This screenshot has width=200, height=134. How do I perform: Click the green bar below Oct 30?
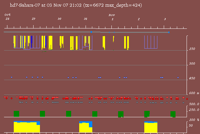click(68, 114)
